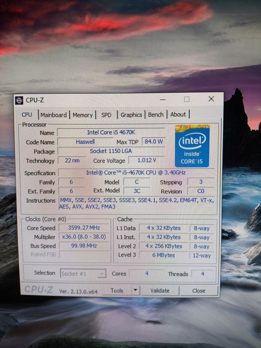Click the Multiplier value x36.0

[x=84, y=237]
